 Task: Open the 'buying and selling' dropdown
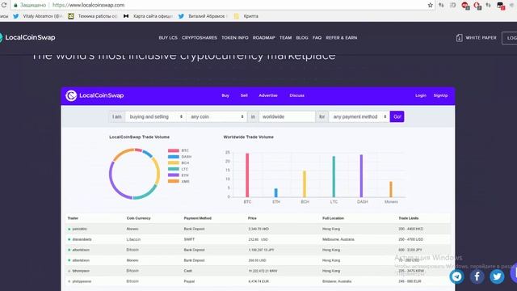[156, 116]
